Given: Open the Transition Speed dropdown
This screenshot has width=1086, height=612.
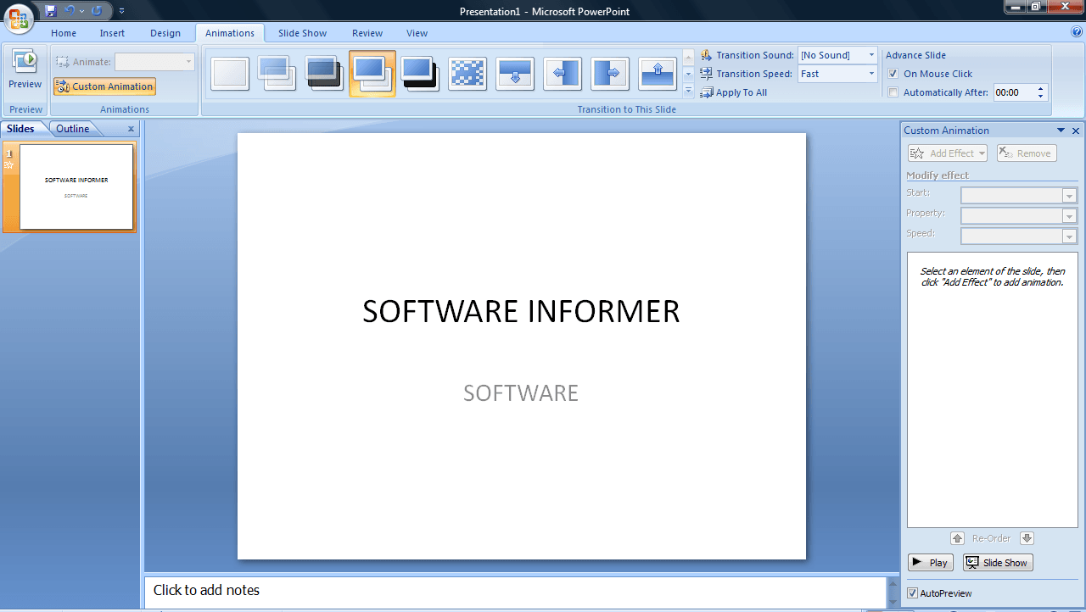Looking at the screenshot, I should pos(870,74).
